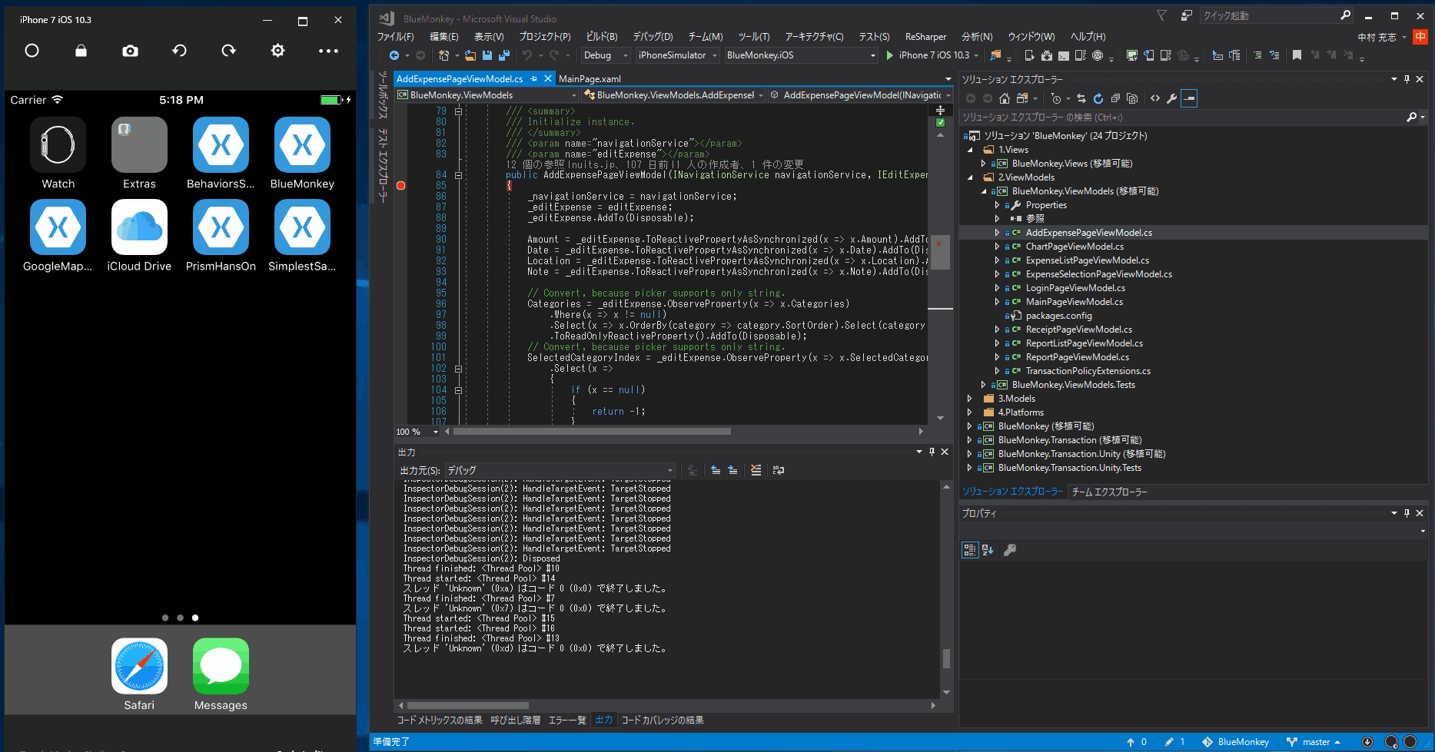Rotate the simulator right
Screen dimensions: 1435x752
(x=228, y=51)
